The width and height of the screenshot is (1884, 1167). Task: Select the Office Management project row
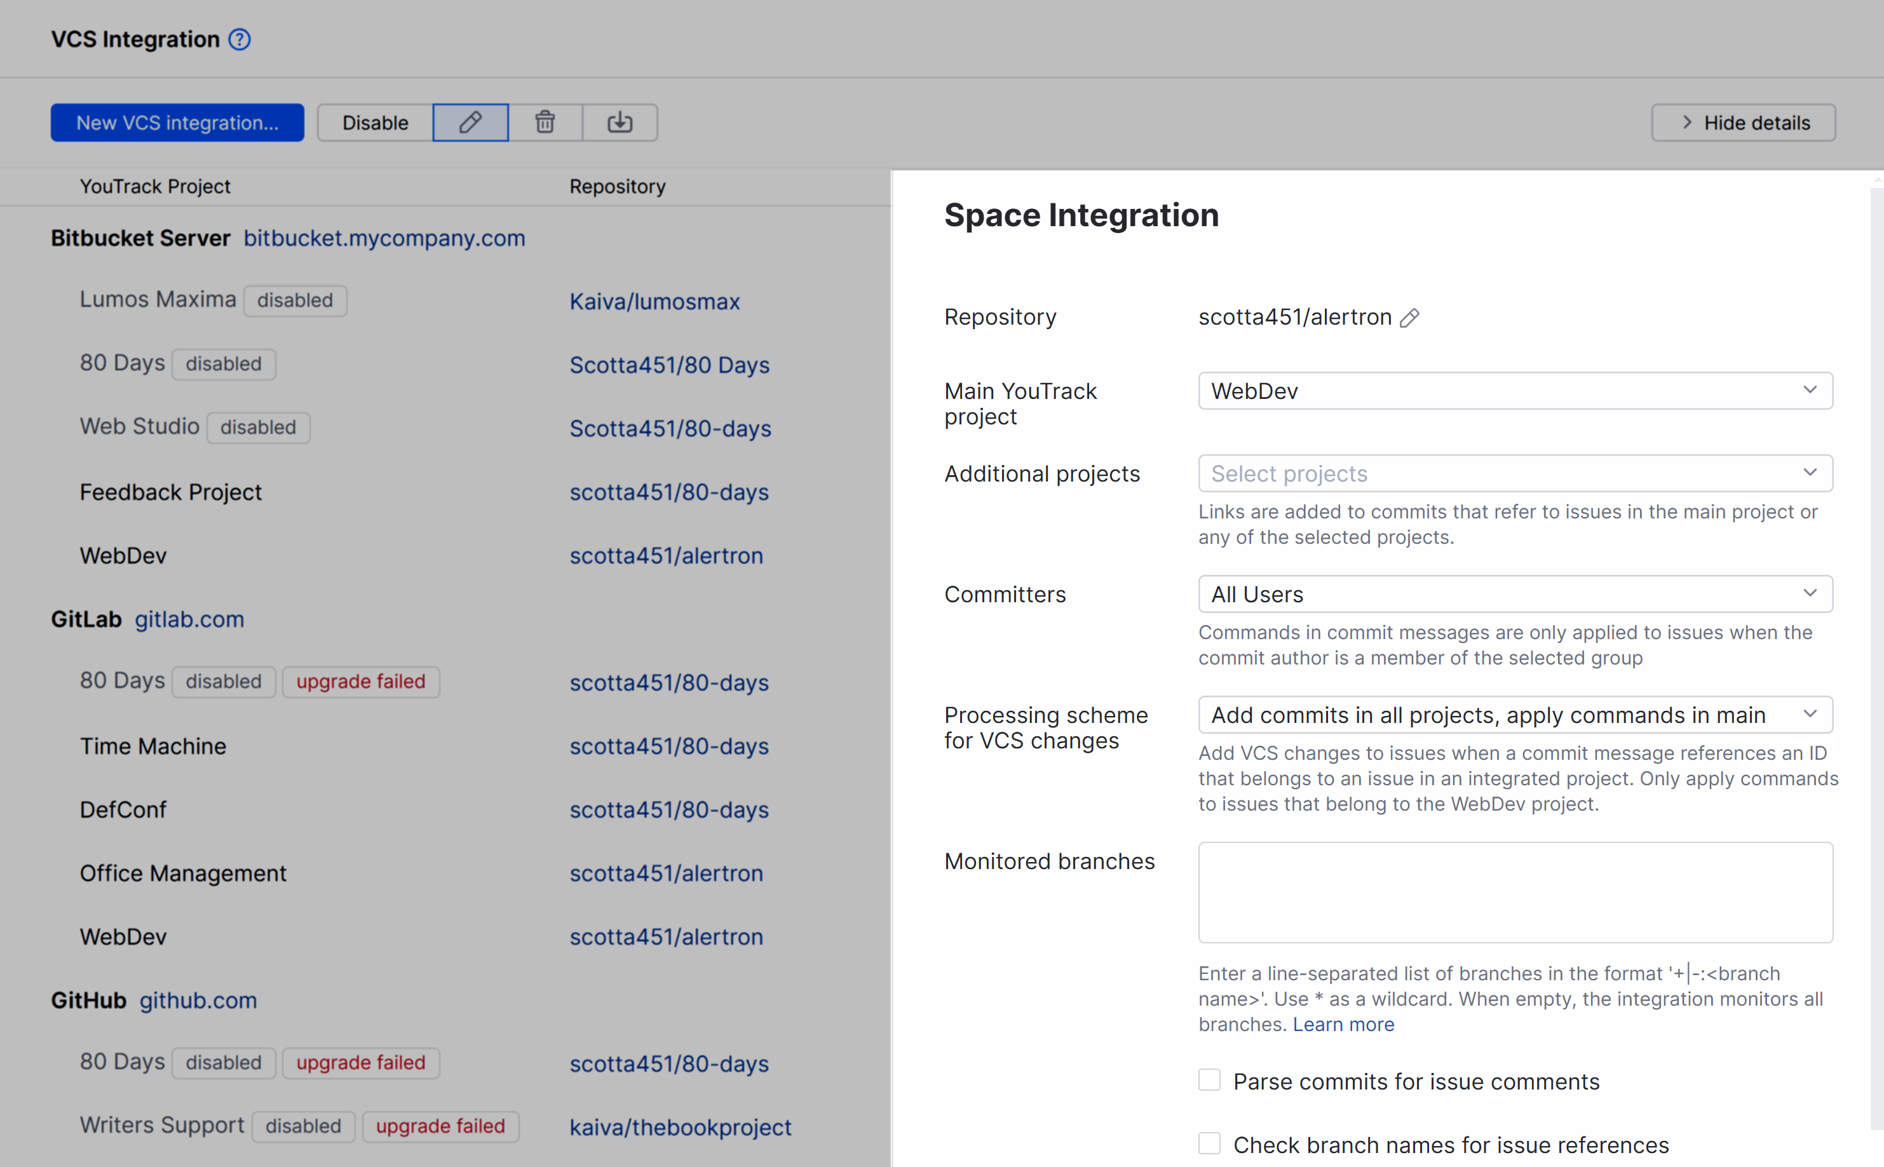tap(183, 873)
